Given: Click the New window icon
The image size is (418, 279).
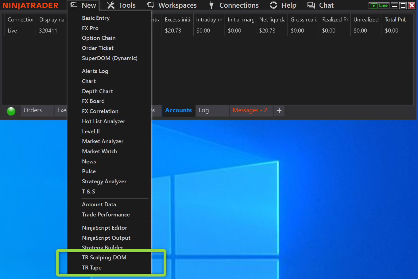Looking at the screenshot, I should click(74, 5).
